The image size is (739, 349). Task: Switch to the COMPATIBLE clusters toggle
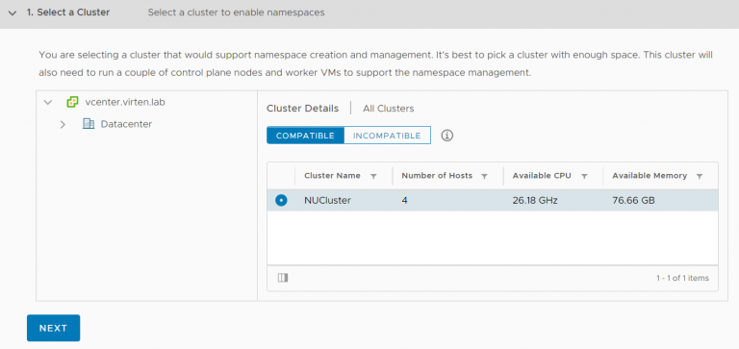[305, 136]
